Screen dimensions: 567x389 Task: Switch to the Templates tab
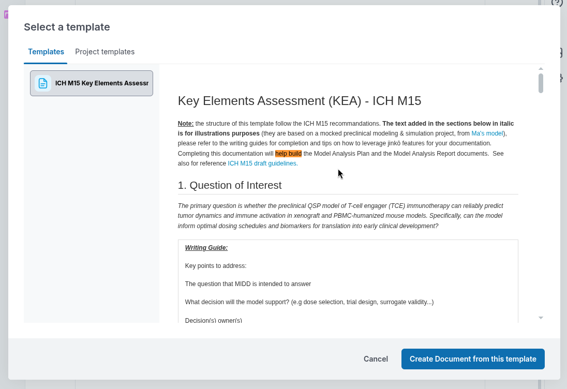[46, 52]
